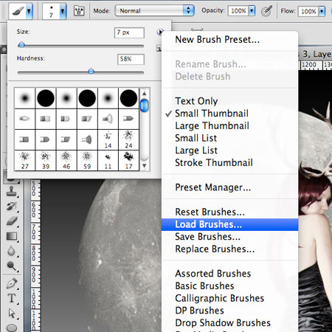Click the brush list scroll up arrow
The width and height of the screenshot is (332, 332).
click(145, 94)
